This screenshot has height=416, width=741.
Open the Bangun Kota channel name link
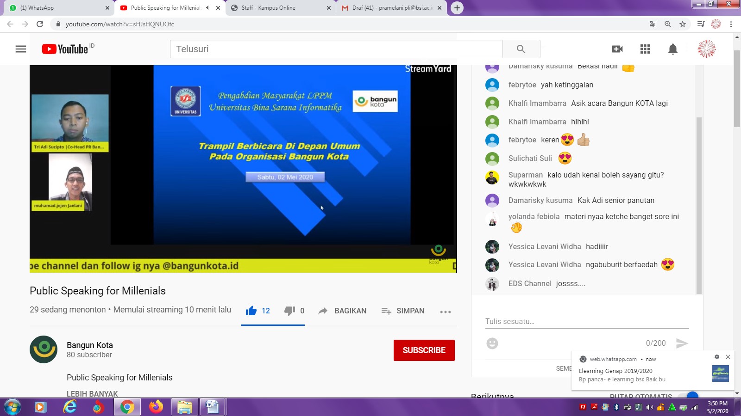tap(90, 345)
